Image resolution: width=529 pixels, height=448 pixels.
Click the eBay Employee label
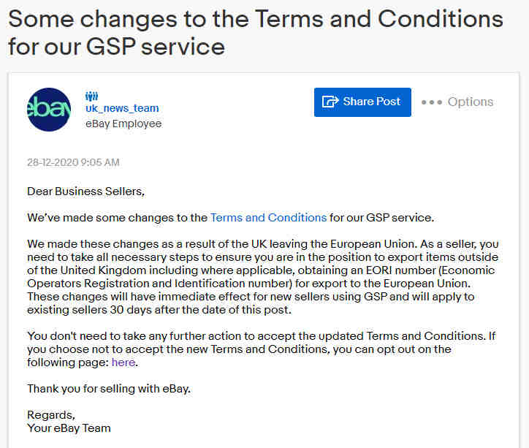[x=123, y=124]
